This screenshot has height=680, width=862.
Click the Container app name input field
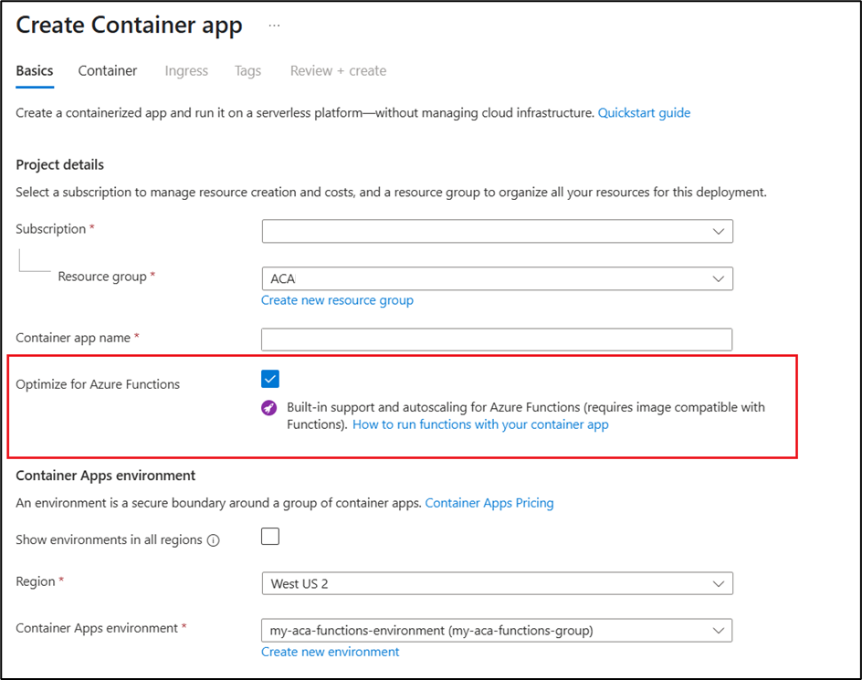(x=497, y=339)
